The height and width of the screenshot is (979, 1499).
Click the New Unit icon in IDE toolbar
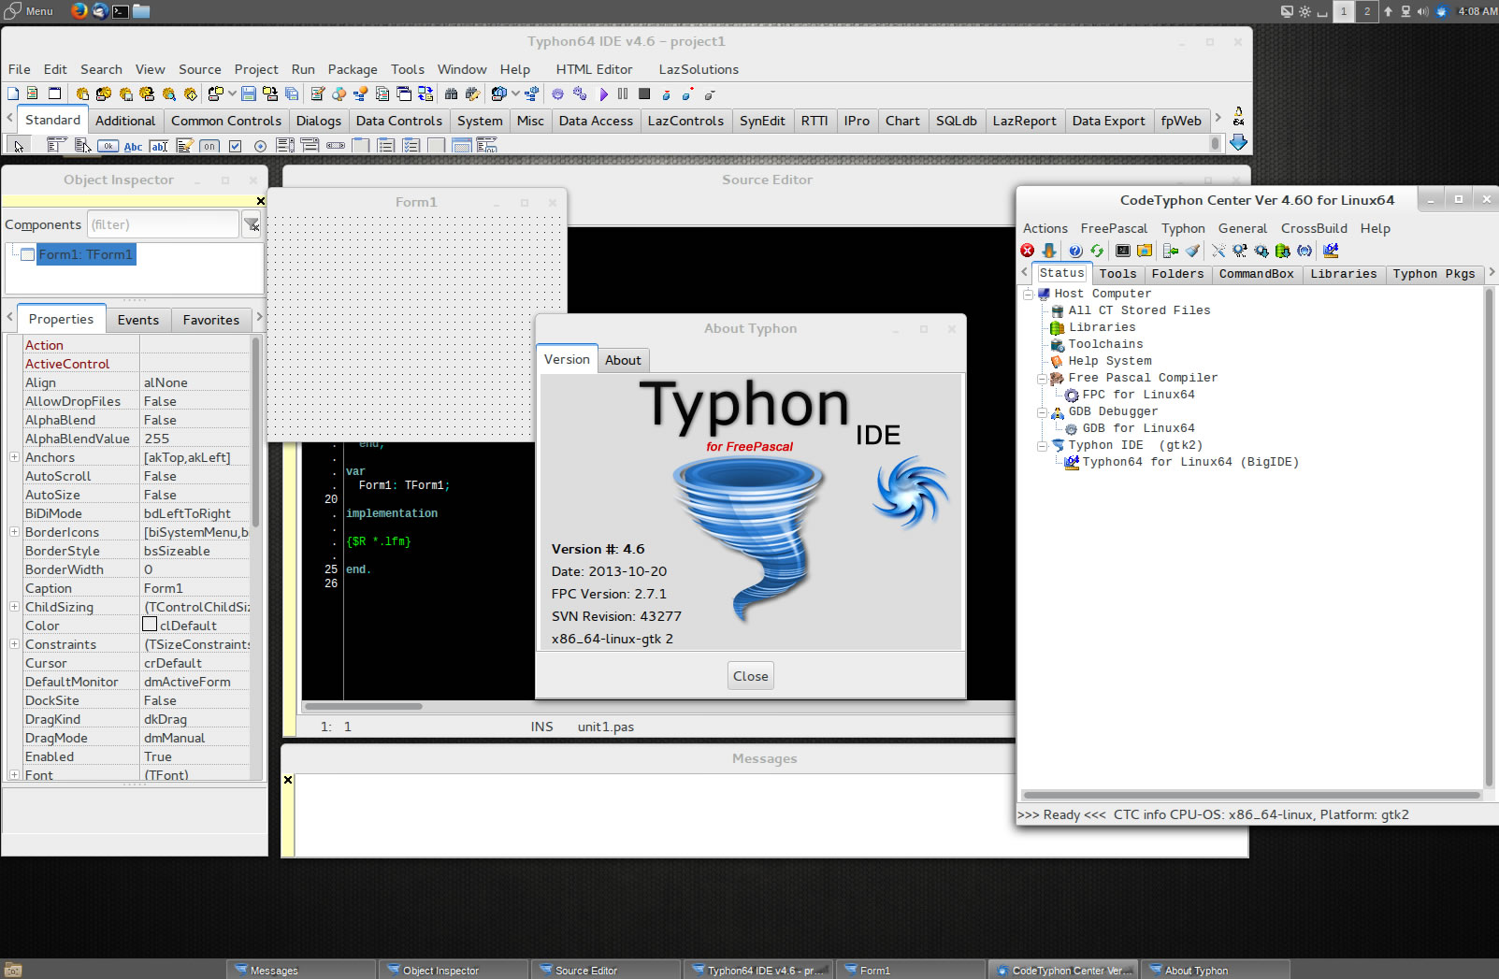(x=33, y=94)
